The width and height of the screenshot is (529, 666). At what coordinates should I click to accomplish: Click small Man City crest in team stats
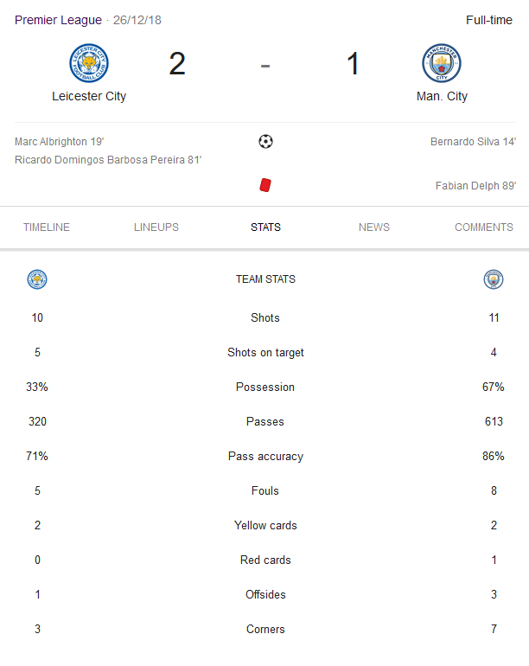[x=494, y=279]
